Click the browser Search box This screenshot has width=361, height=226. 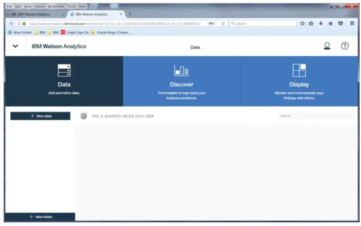click(263, 23)
